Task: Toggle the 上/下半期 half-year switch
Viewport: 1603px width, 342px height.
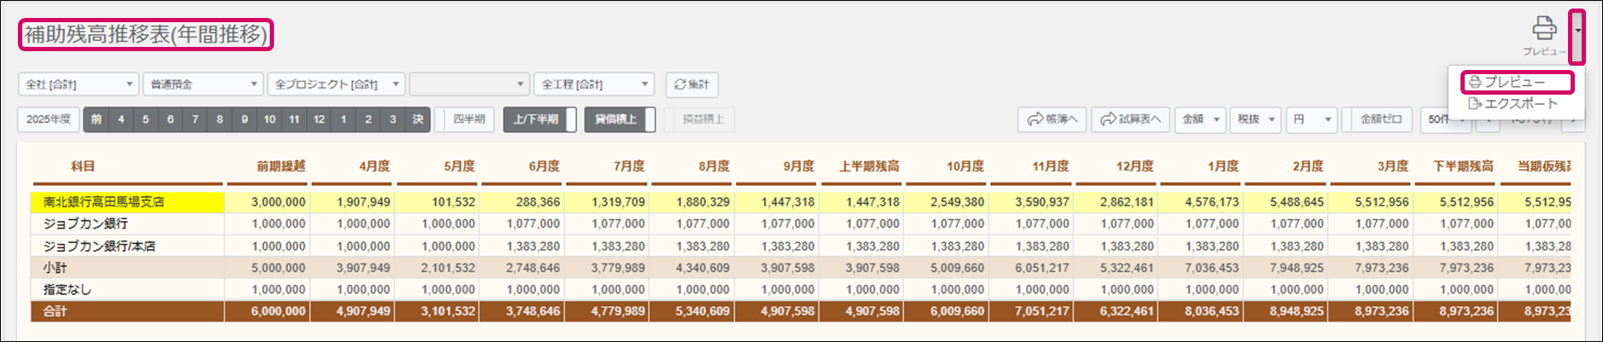Action: (x=539, y=119)
